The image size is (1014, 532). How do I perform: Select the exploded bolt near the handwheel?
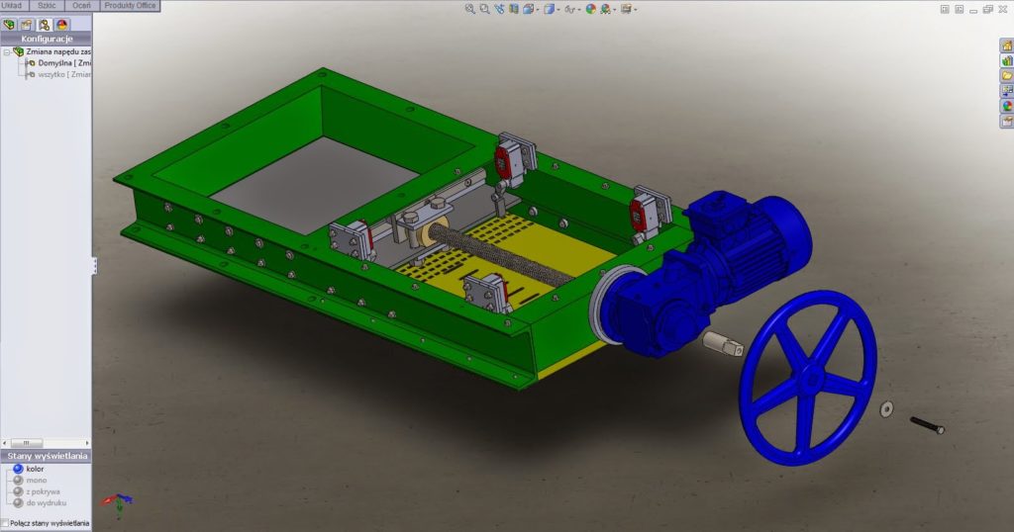928,425
